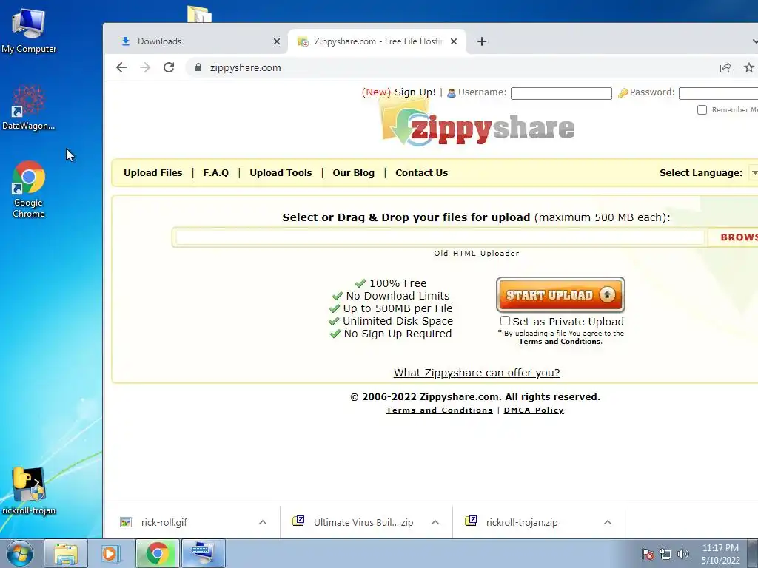Click the file upload path field
This screenshot has height=568, width=758.
(440, 237)
